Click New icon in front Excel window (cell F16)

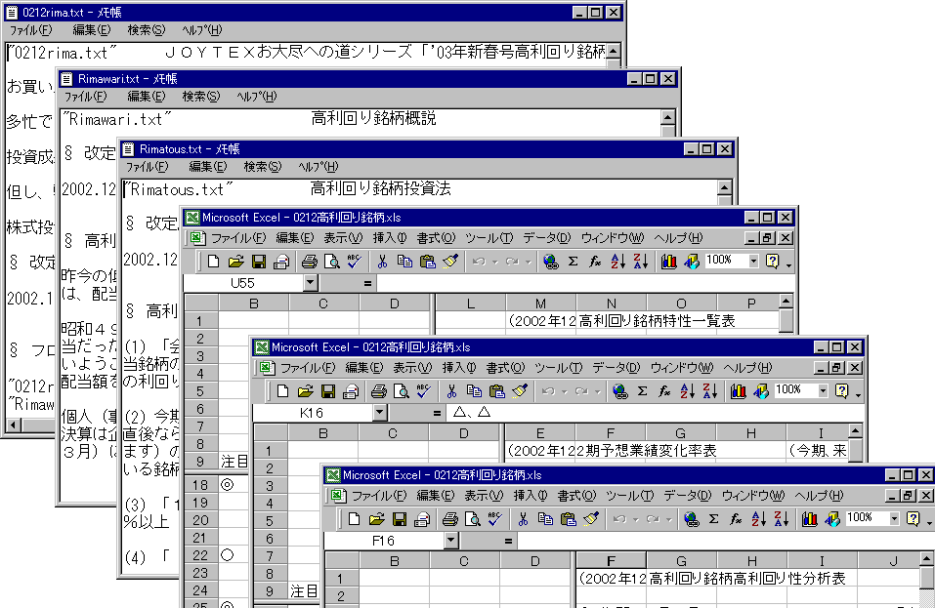354,519
